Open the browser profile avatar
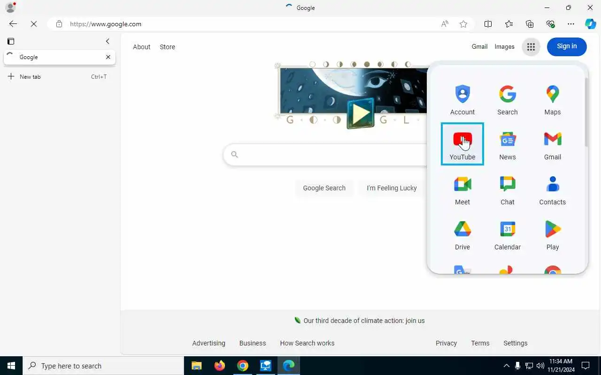 [10, 7]
